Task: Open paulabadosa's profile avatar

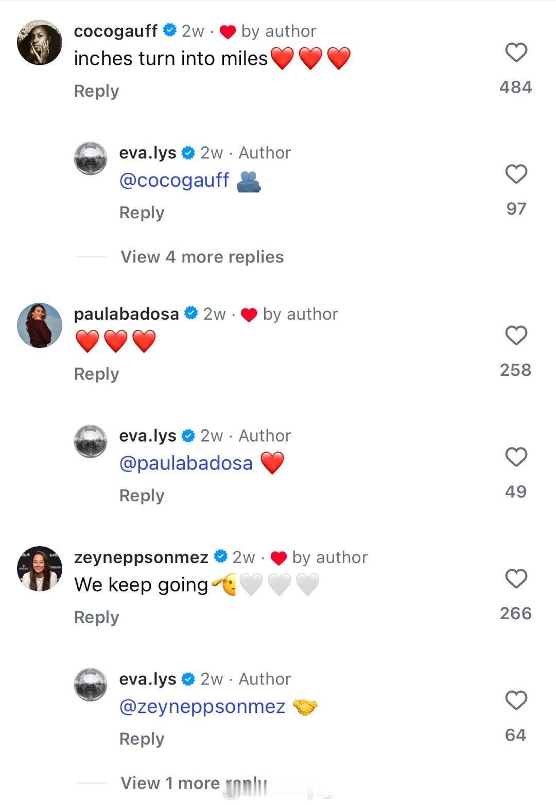Action: tap(40, 325)
